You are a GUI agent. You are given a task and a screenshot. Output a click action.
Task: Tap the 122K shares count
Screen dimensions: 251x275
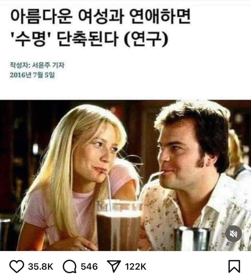(136, 267)
